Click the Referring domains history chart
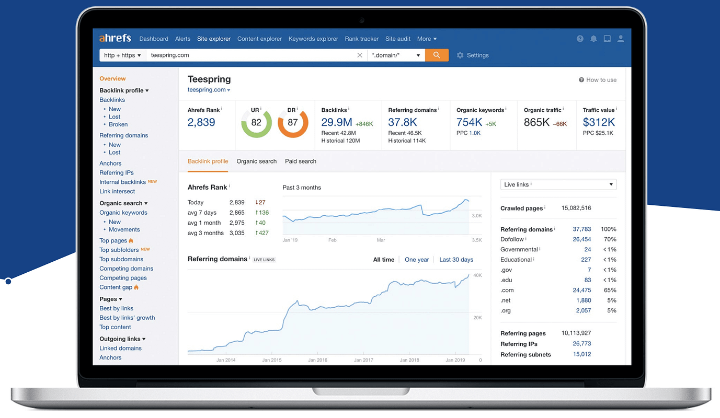720x418 pixels. [x=328, y=313]
